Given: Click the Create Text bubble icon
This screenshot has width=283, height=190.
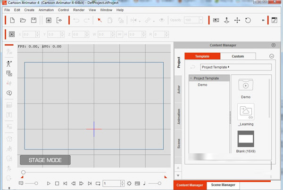Looking at the screenshot, I should [9, 93].
